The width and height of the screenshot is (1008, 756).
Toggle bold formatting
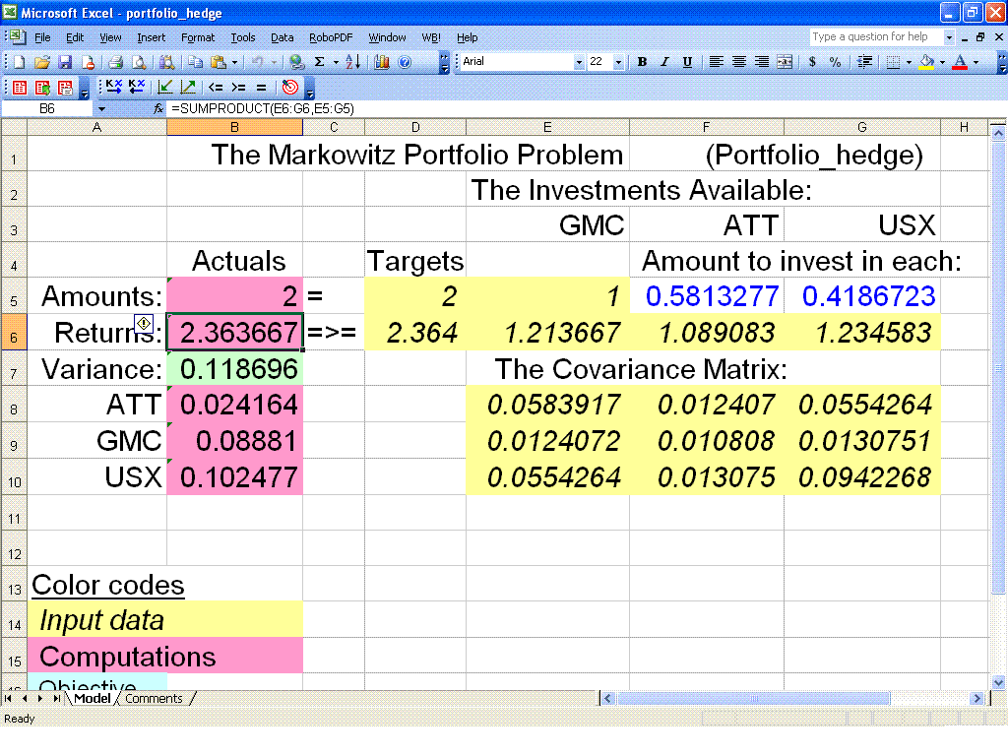642,62
